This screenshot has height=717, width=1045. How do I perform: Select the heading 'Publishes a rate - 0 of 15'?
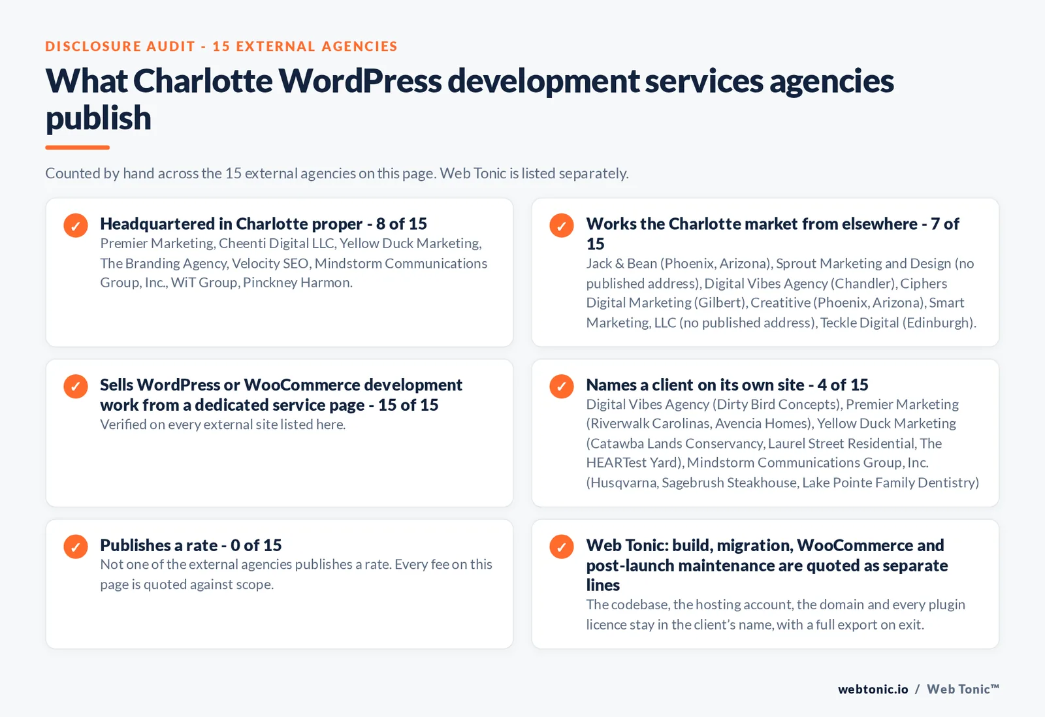pyautogui.click(x=191, y=545)
